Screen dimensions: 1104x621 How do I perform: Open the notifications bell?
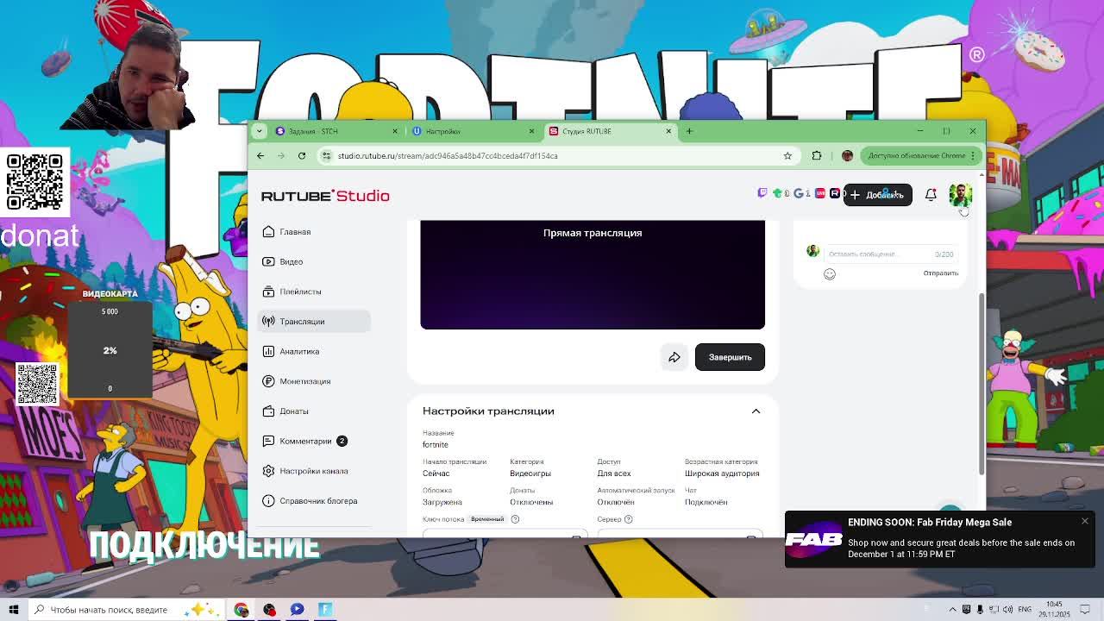pyautogui.click(x=931, y=195)
